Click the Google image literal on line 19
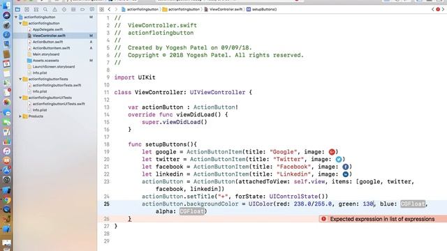The height and width of the screenshot is (251, 447). point(332,152)
